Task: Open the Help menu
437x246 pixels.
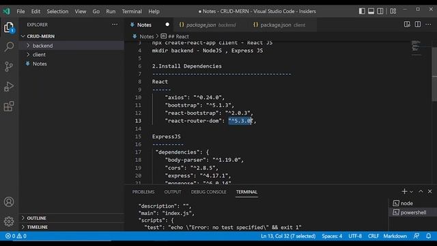Action: click(154, 12)
